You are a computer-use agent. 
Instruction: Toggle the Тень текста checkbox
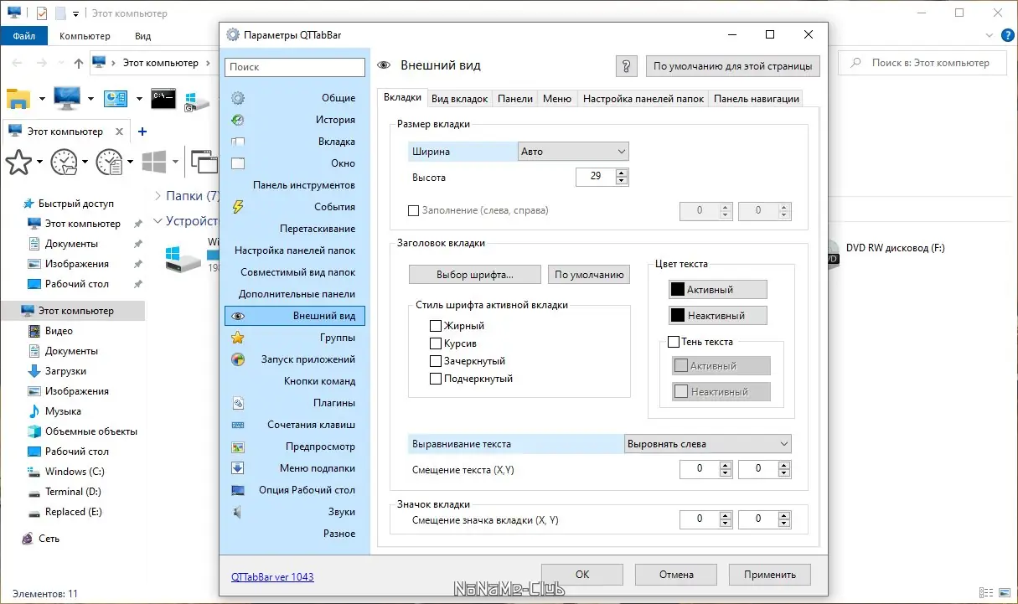pos(673,342)
